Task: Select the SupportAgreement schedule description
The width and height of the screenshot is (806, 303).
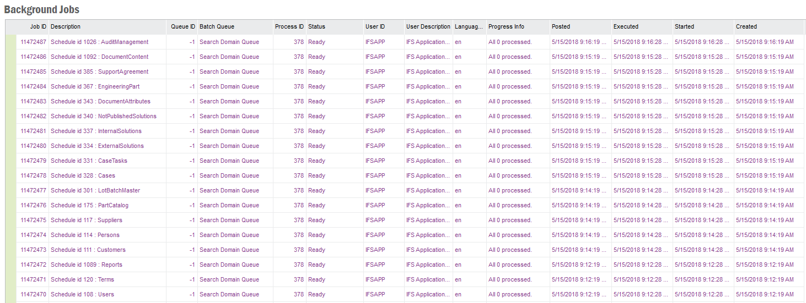Action: point(99,71)
